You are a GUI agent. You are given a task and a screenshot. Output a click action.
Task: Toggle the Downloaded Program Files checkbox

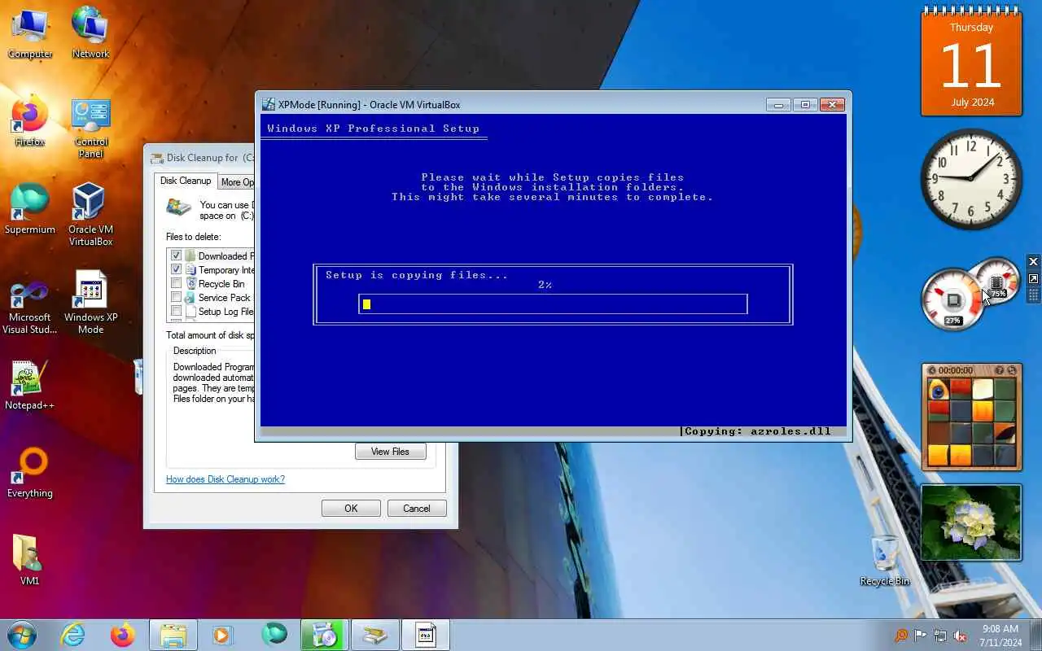point(176,256)
